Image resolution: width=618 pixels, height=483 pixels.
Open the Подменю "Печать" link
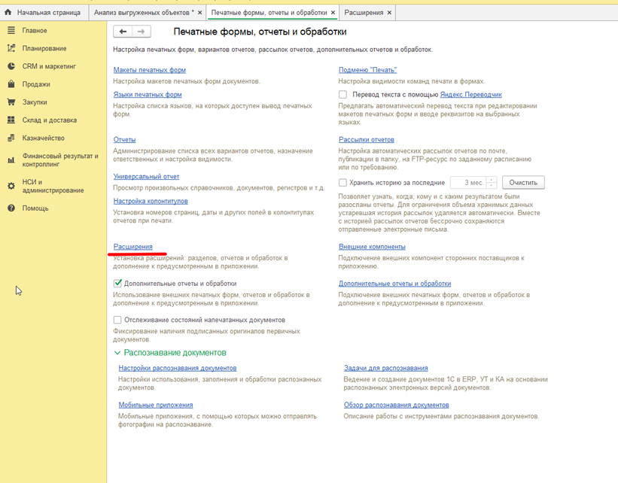click(368, 70)
